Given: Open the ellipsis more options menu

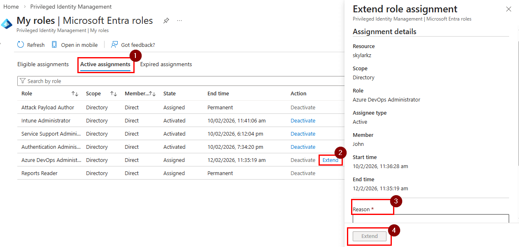Looking at the screenshot, I should (179, 20).
